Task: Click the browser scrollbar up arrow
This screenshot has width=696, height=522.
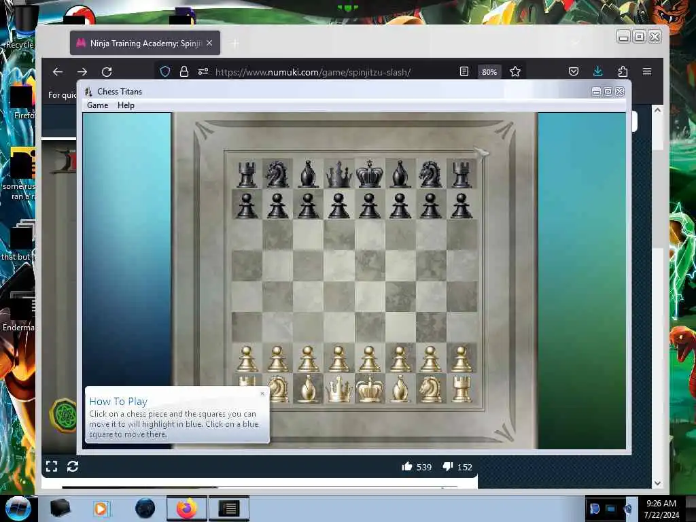Action: [657, 111]
